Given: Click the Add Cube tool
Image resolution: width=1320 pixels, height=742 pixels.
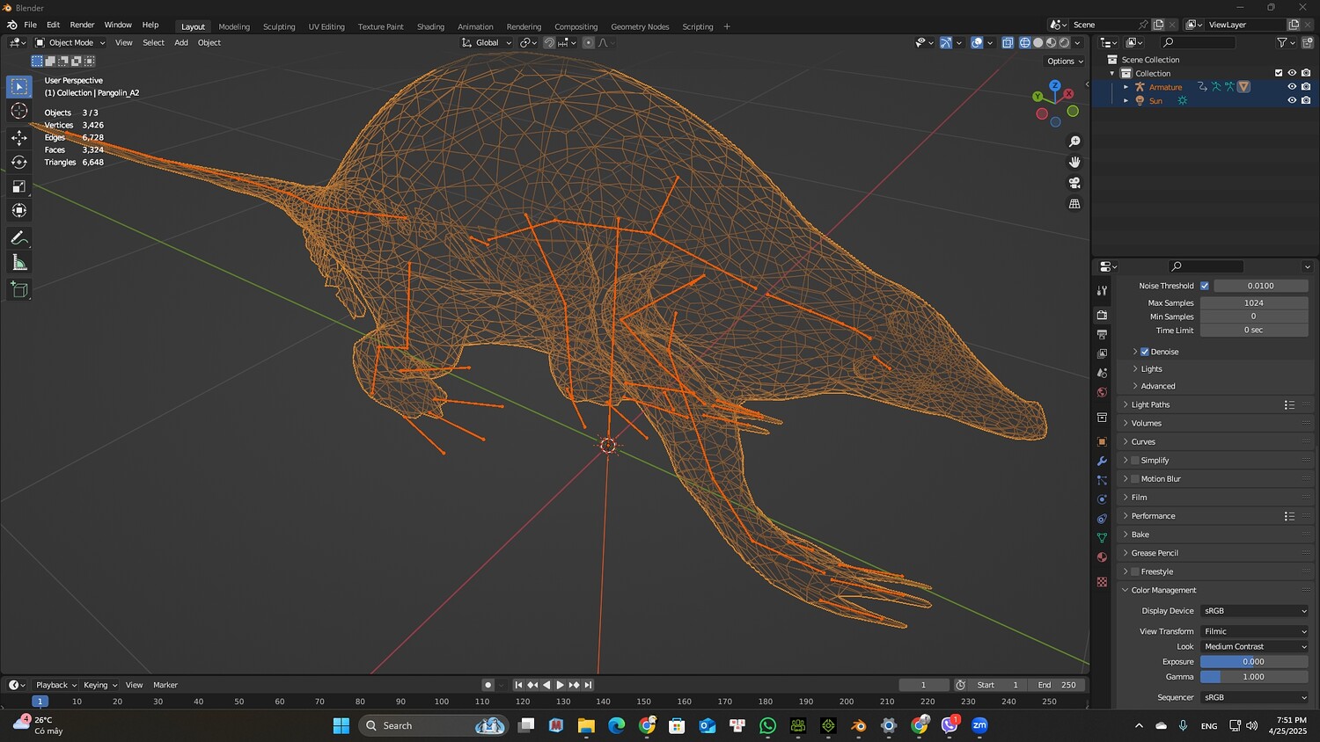Looking at the screenshot, I should pyautogui.click(x=18, y=289).
